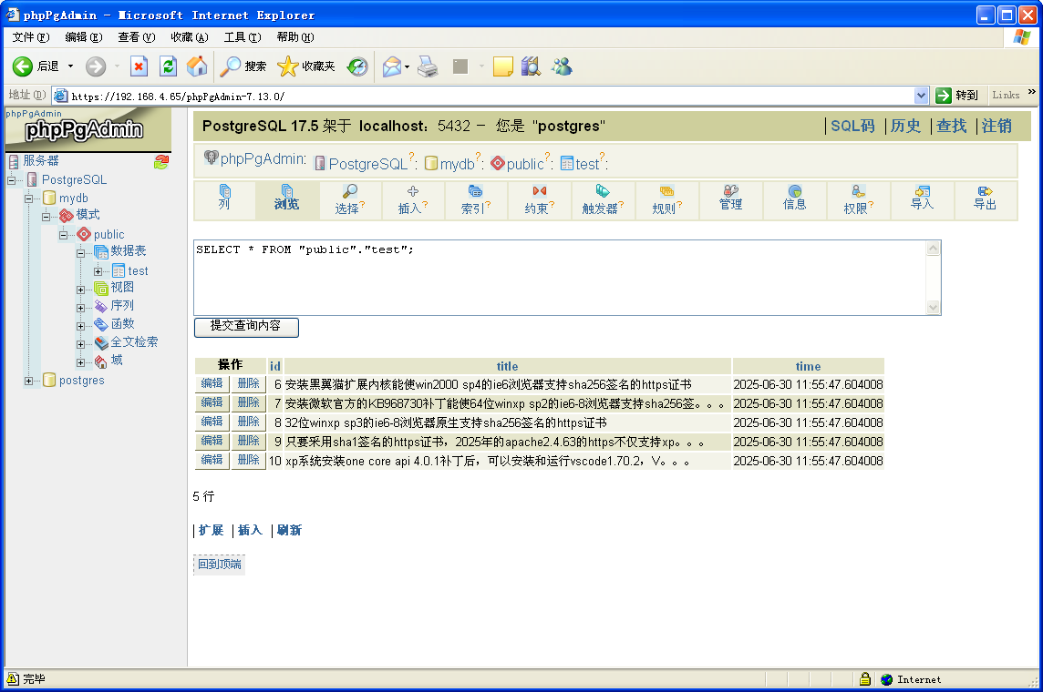
Task: Expand the 序列 (Sequences) node
Action: pos(80,308)
